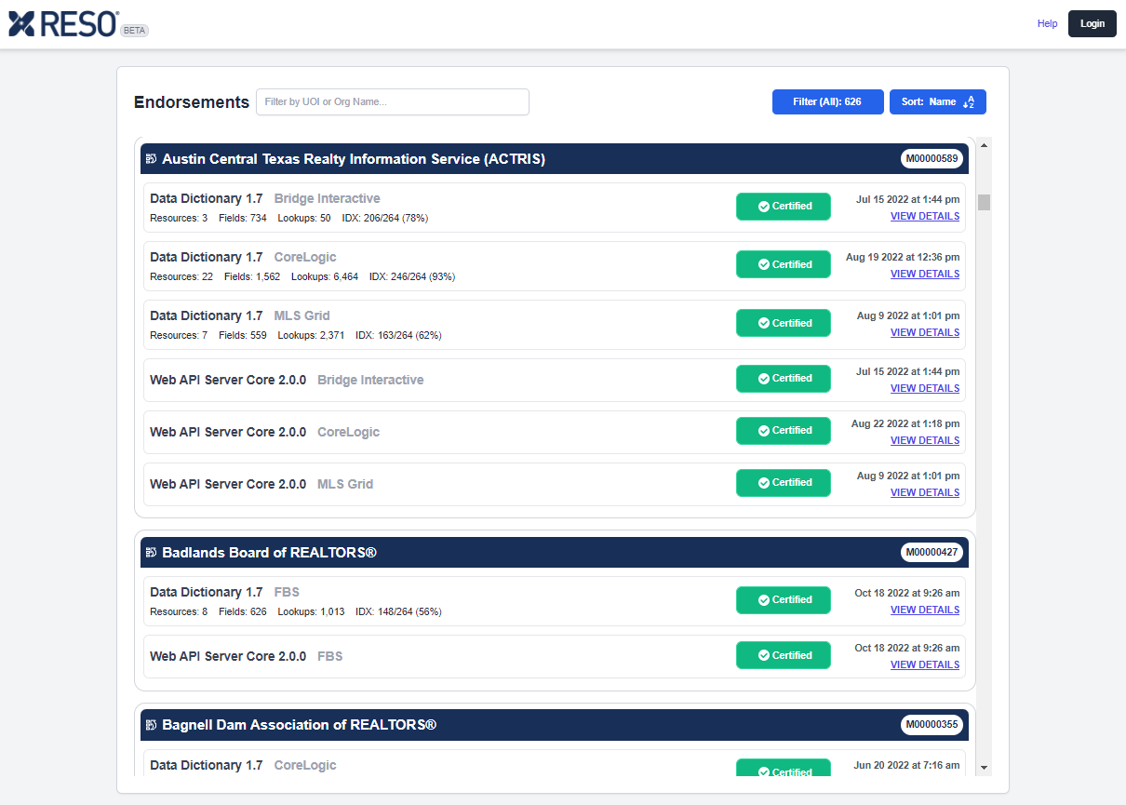Viewport: 1126px width, 805px height.
Task: Change sort order with the Sort: Name button
Action: click(938, 102)
